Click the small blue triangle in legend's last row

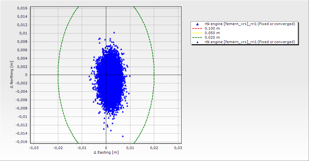(197, 42)
